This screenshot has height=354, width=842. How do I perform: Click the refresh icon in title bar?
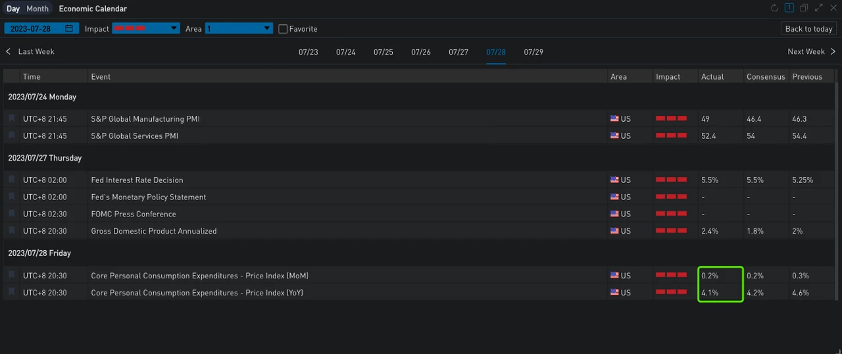pos(774,9)
